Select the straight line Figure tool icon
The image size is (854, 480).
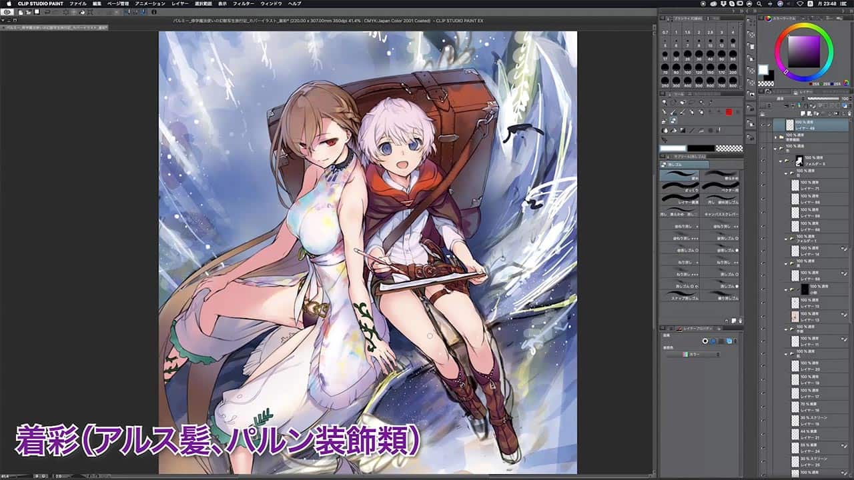pos(692,129)
